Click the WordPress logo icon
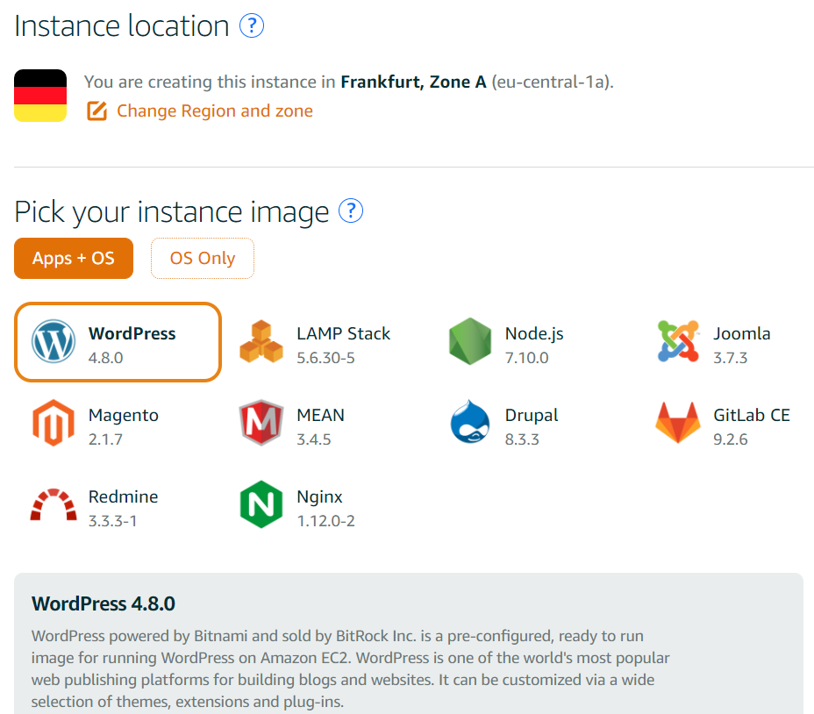Image resolution: width=814 pixels, height=714 pixels. [x=54, y=341]
